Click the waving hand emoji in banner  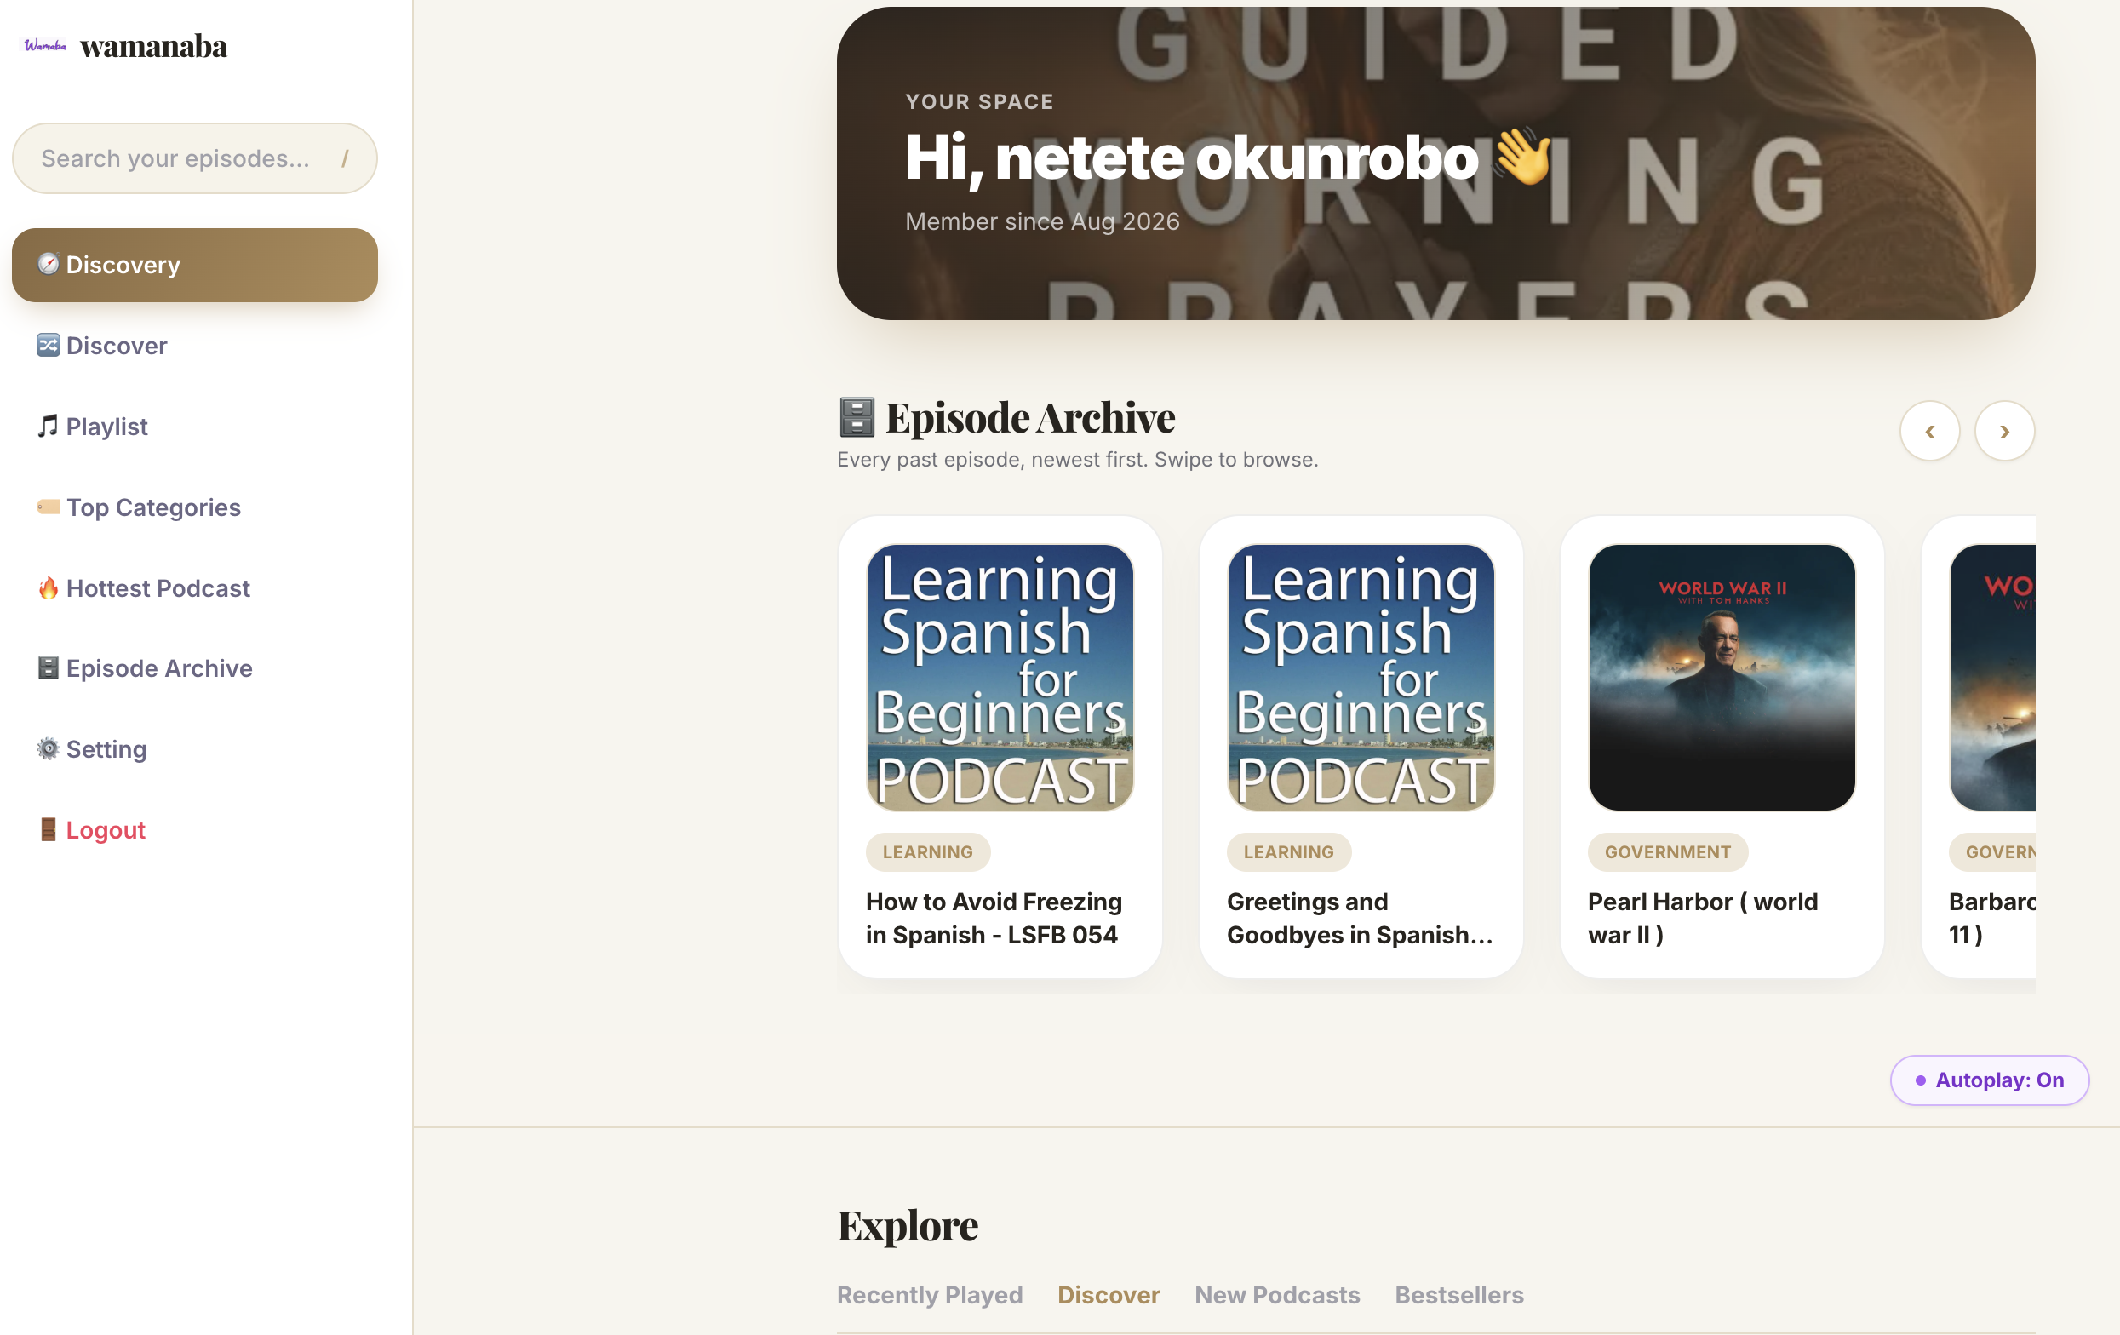[1523, 157]
